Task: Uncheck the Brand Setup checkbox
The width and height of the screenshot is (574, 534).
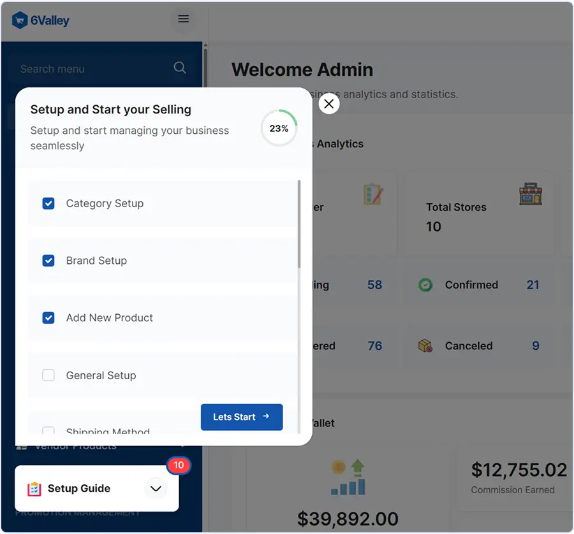Action: (x=48, y=261)
